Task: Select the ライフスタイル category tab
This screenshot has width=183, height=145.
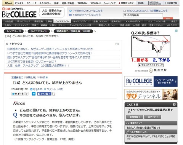Action: pyautogui.click(x=62, y=21)
